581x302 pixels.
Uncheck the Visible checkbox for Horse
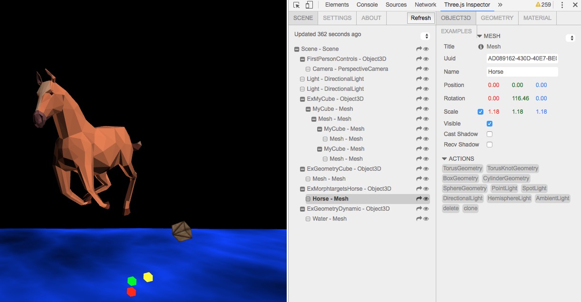[x=490, y=123]
